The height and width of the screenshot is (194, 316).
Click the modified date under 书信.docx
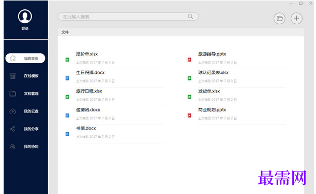click(95, 137)
